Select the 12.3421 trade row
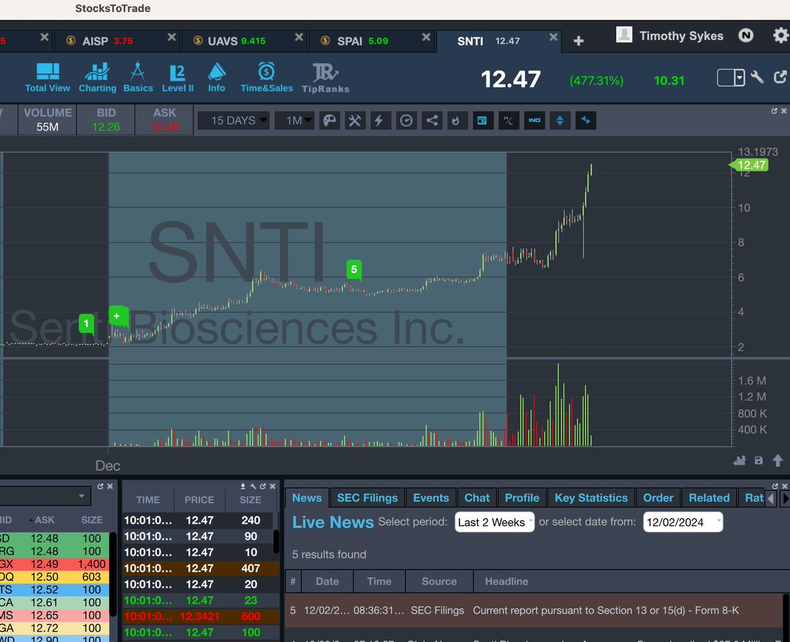790x642 pixels. point(201,616)
